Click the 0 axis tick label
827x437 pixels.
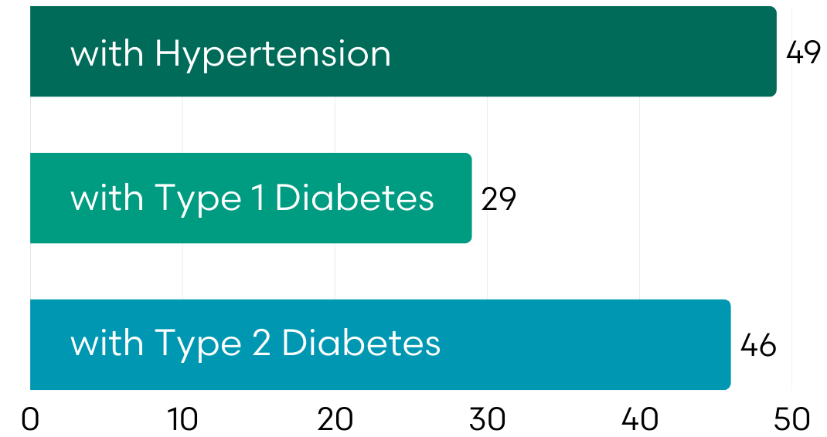click(x=30, y=419)
